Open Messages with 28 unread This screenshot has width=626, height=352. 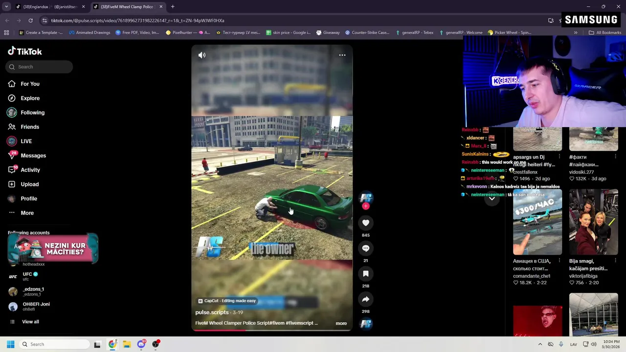tap(33, 155)
